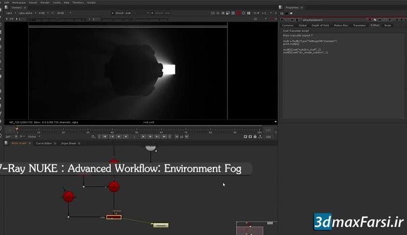
Task: Play forward in the viewer
Action: click(143, 137)
